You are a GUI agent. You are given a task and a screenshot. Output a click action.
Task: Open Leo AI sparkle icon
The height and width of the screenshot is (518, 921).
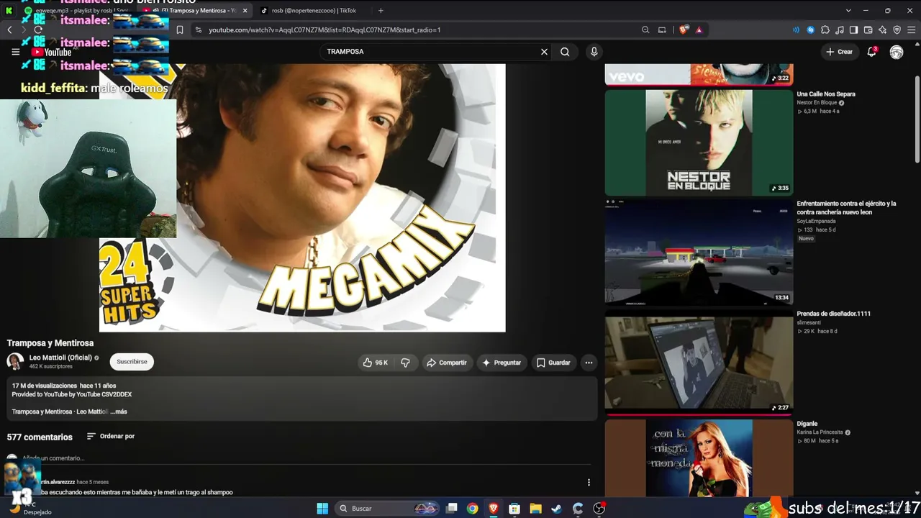(x=882, y=30)
